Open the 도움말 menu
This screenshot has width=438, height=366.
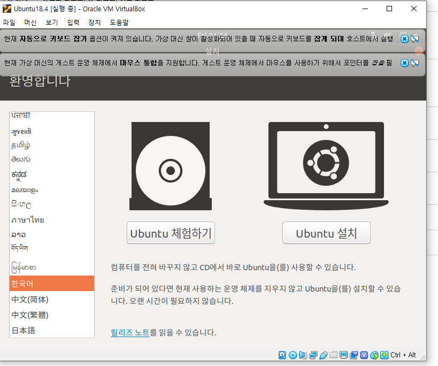(x=119, y=22)
